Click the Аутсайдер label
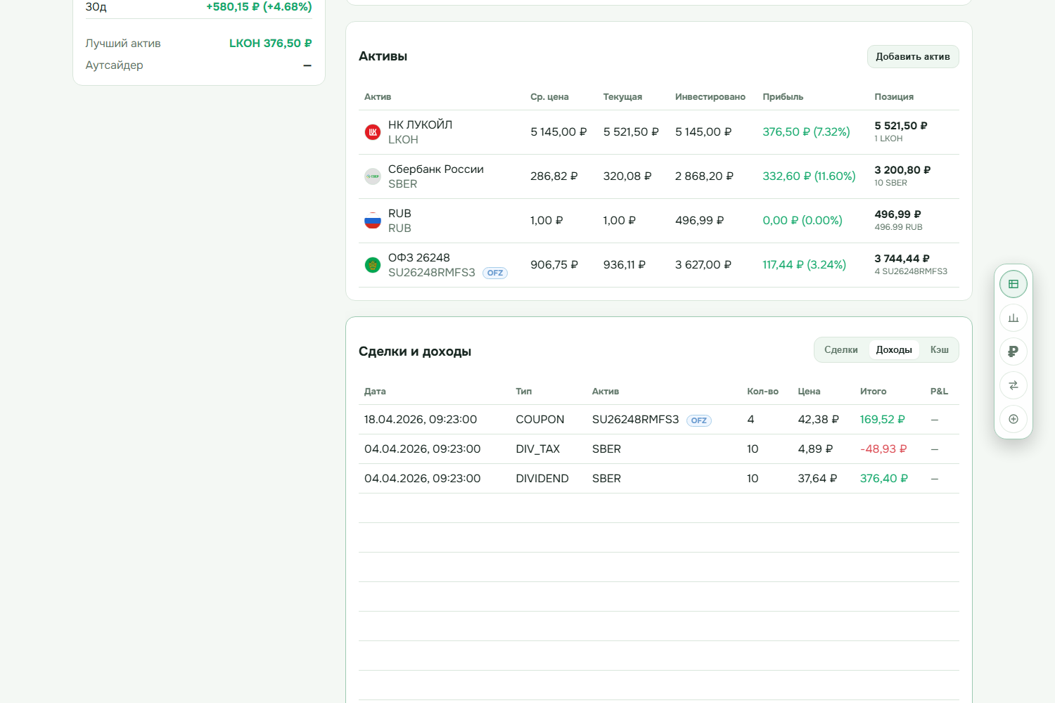1055x703 pixels. (x=114, y=65)
